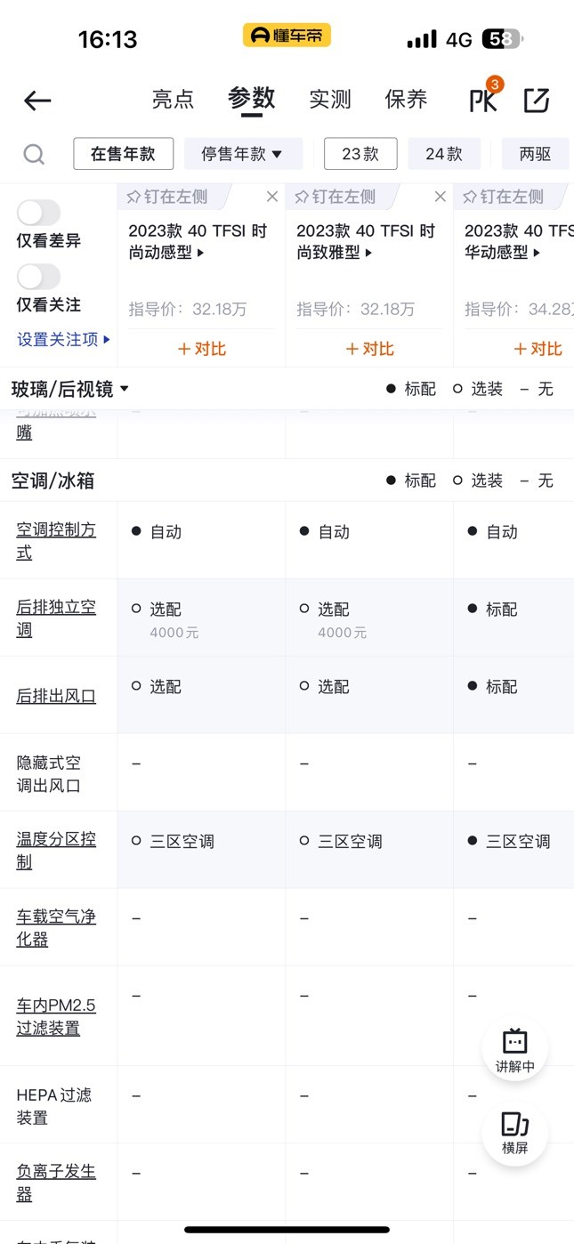Select the 24款 year filter chip

444,154
